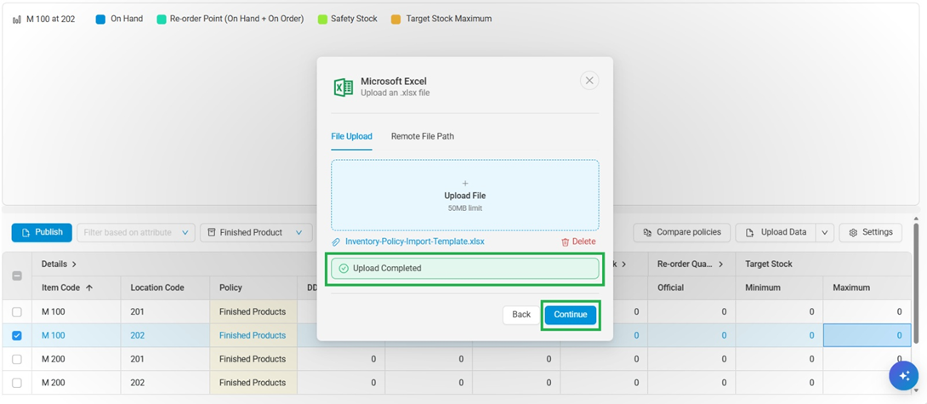The height and width of the screenshot is (404, 927).
Task: Click the Back button
Action: click(x=521, y=315)
